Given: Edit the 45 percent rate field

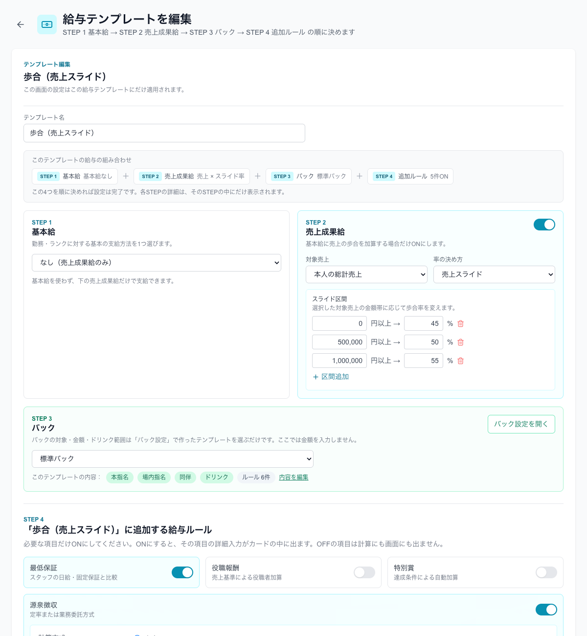Looking at the screenshot, I should pos(424,323).
